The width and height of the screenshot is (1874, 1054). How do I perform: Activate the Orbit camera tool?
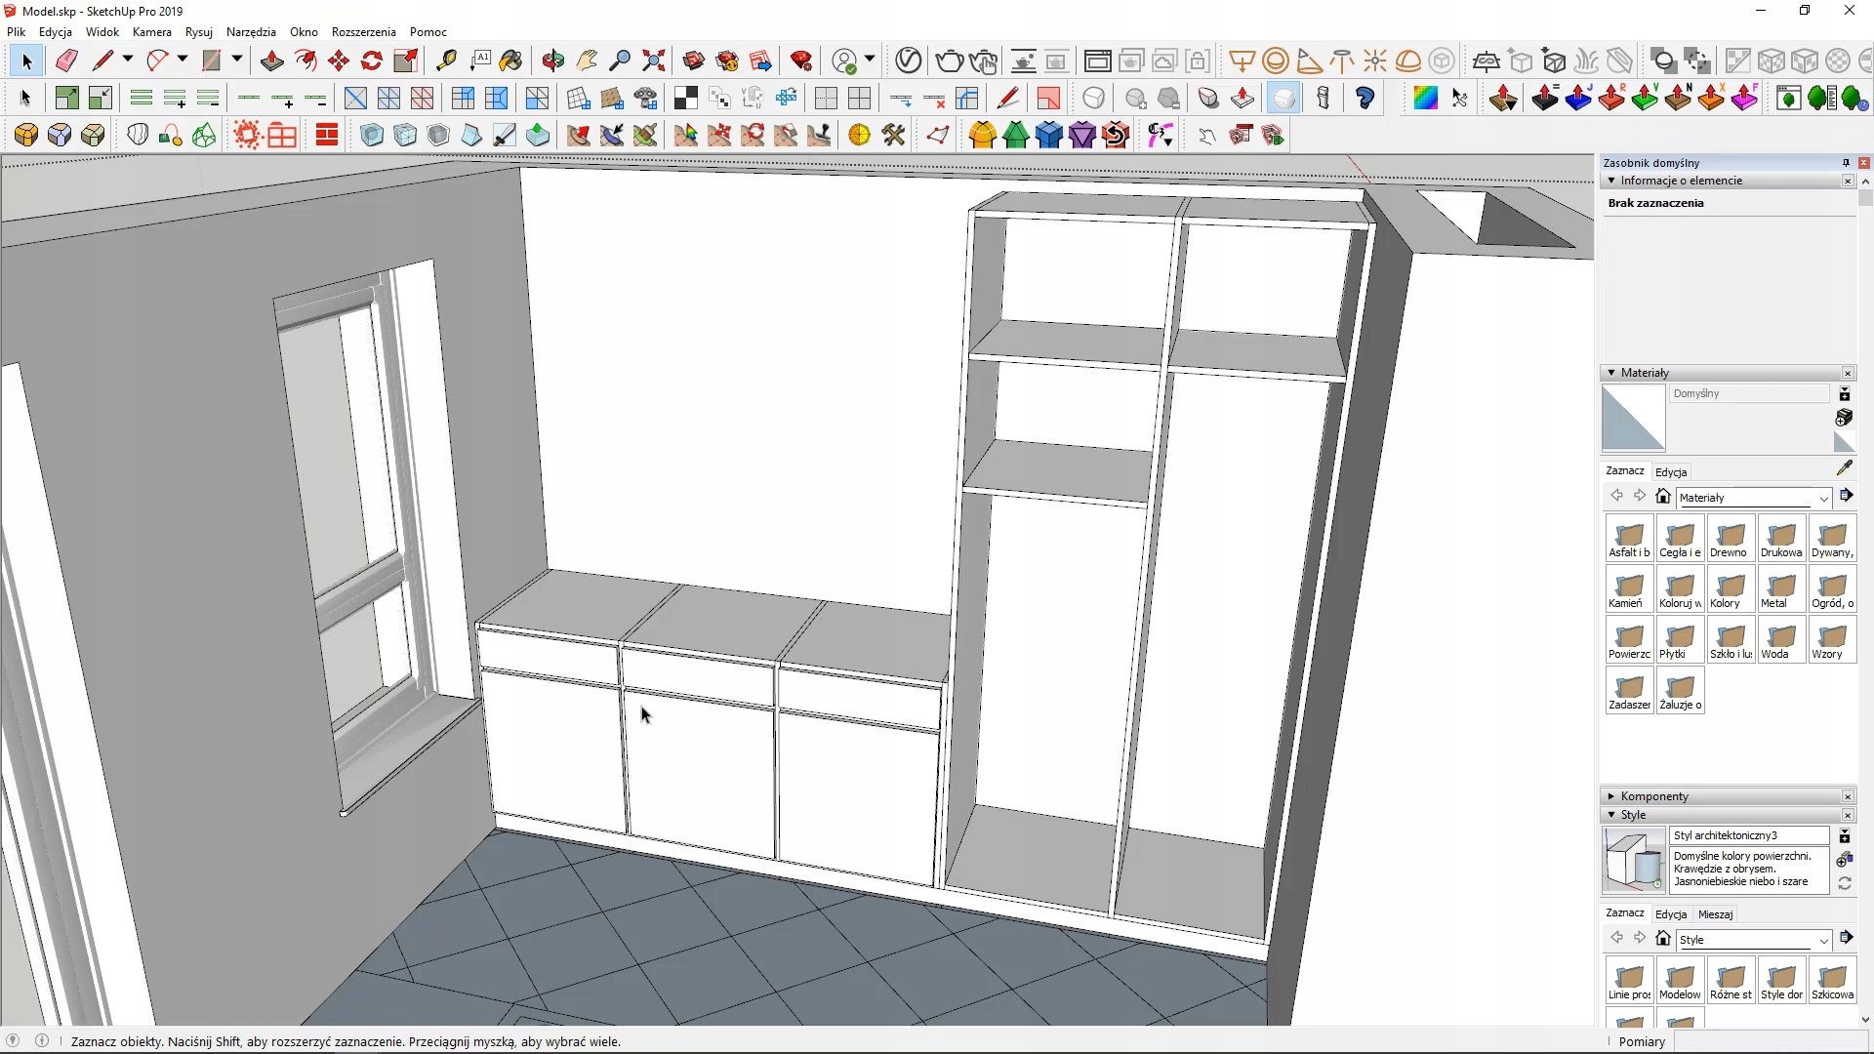pyautogui.click(x=552, y=61)
